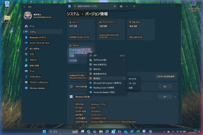The image size is (203, 135).
Task: Open File Explorer from the taskbar
Action: pos(101,132)
